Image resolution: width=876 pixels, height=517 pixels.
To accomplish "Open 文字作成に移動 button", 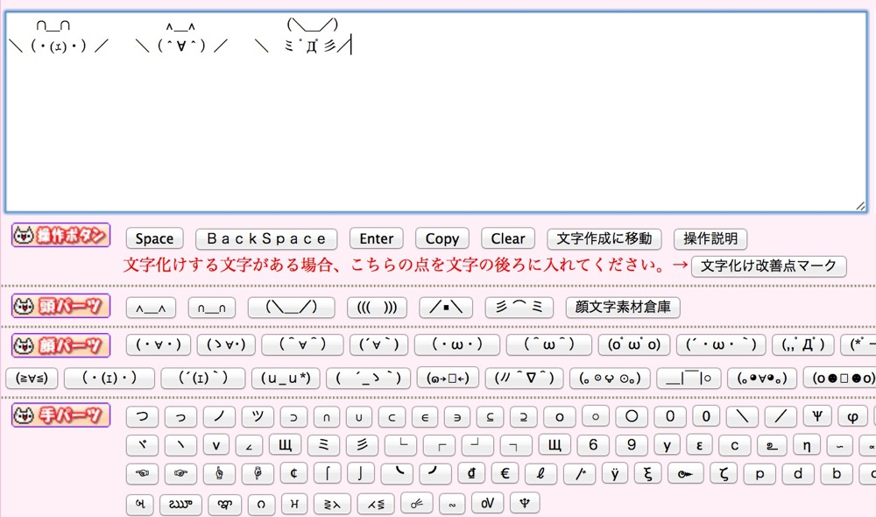I will point(604,238).
